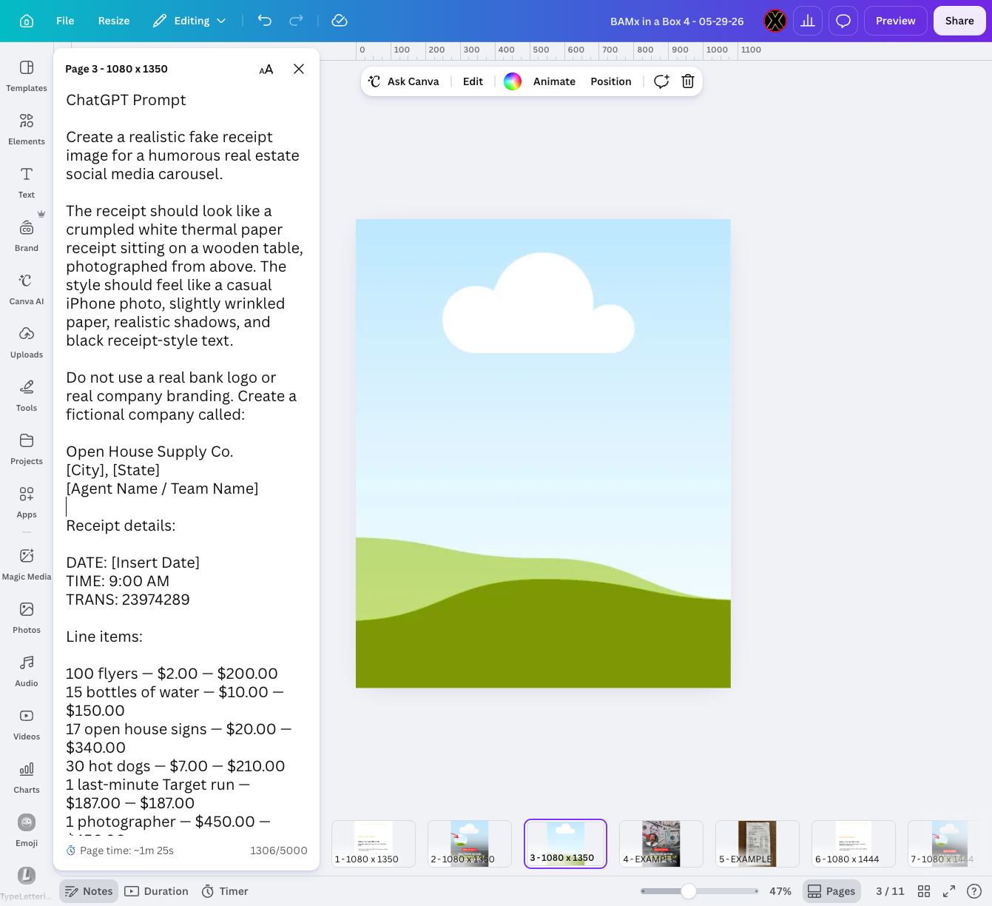Open the Videos panel
This screenshot has height=906, width=992.
(27, 725)
